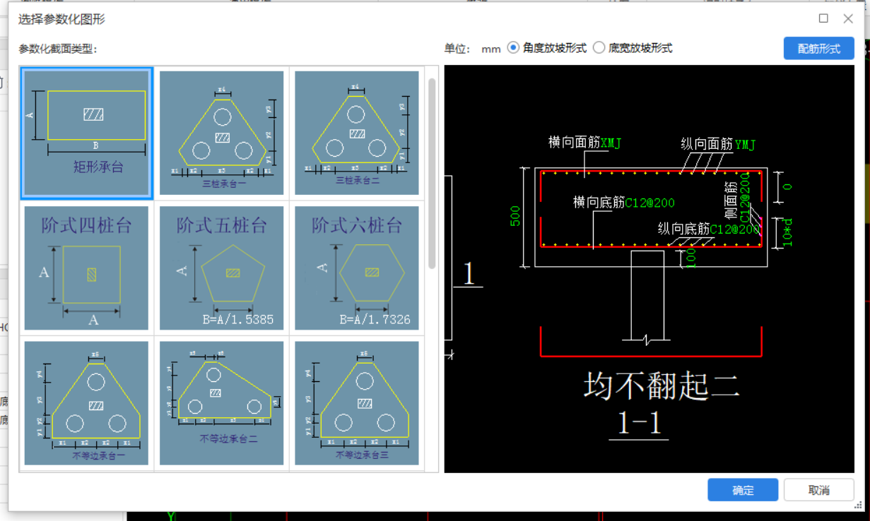This screenshot has height=521, width=870.
Task: Open the 配筋形式 button
Action: point(818,49)
